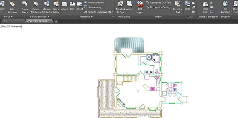This screenshot has height=118, width=238.
Task: Expand the Block Definition panel
Action: (x=40, y=17)
